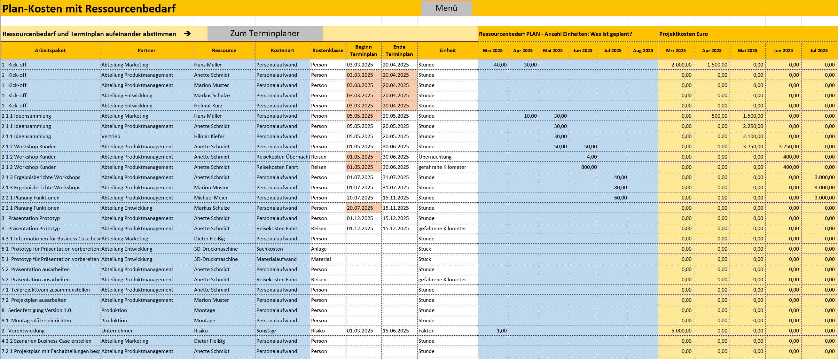
Task: Select 7 2 1 Projektplan mit Fachabteilungen cell
Action: 50,351
